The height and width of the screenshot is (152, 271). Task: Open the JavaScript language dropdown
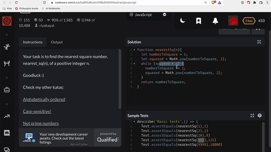click(x=148, y=15)
